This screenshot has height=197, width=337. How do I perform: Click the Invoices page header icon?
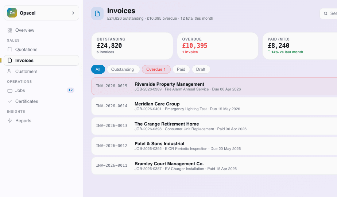tap(97, 13)
